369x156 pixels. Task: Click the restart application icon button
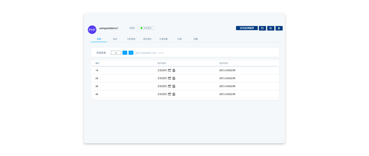click(262, 28)
